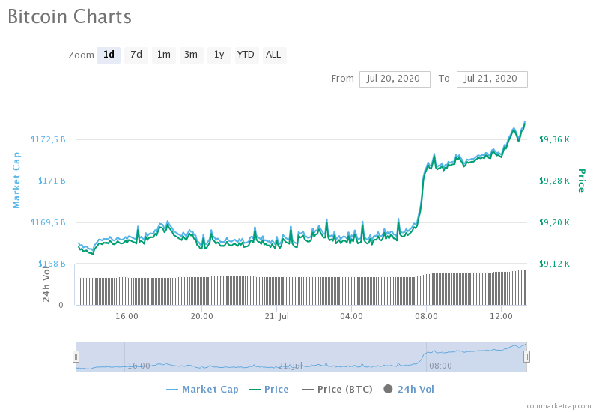Select the 1d zoom range
The height and width of the screenshot is (412, 599).
pyautogui.click(x=109, y=55)
